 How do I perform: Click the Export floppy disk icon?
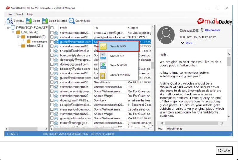pyautogui.click(x=29, y=21)
